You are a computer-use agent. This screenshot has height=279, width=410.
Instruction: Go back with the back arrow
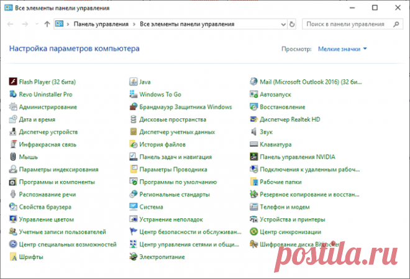click(x=11, y=24)
